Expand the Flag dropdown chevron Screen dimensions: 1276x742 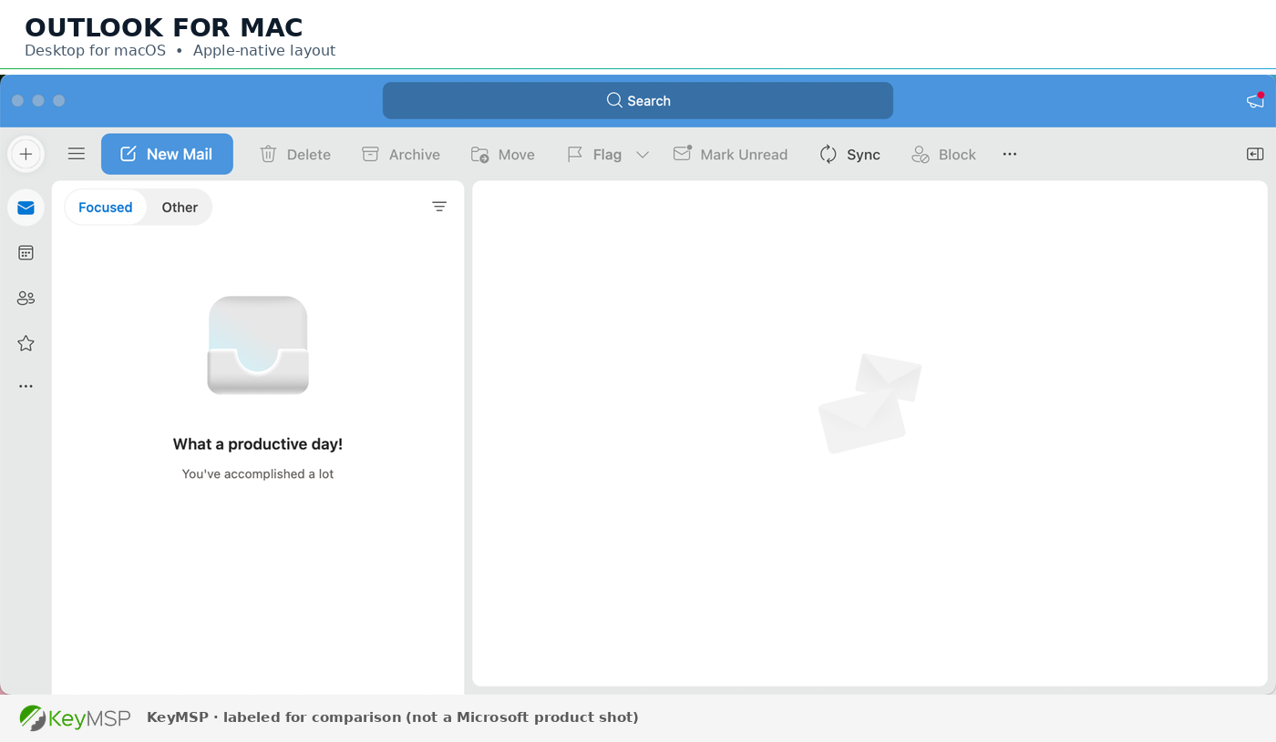coord(643,155)
